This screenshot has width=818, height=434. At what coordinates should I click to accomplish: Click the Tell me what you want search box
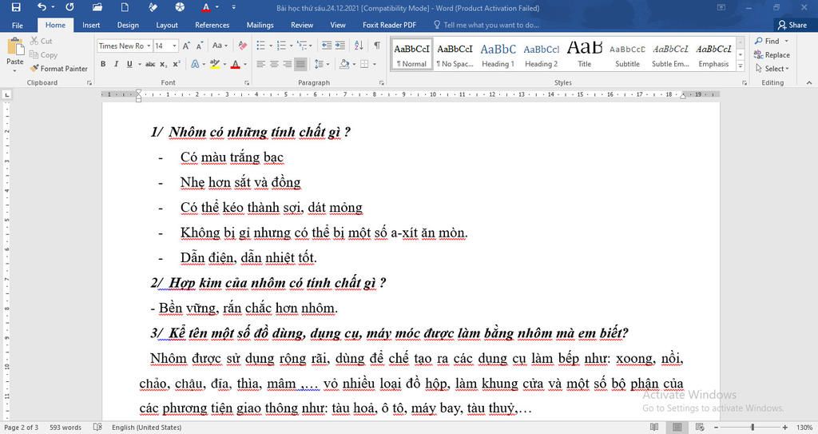click(486, 25)
